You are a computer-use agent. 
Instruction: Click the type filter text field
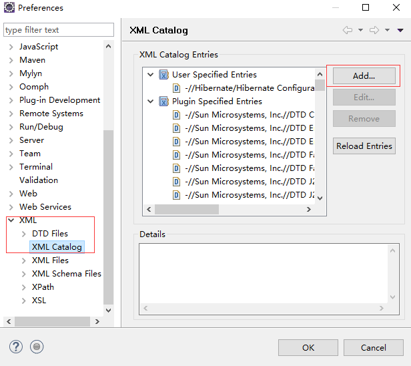[x=59, y=30]
